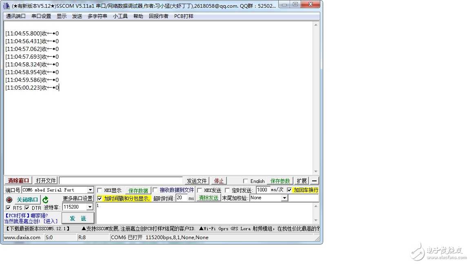Viewport: 470px width, 264px height.
Task: Uncheck the 加回车换行 checkbox
Action: (289, 190)
